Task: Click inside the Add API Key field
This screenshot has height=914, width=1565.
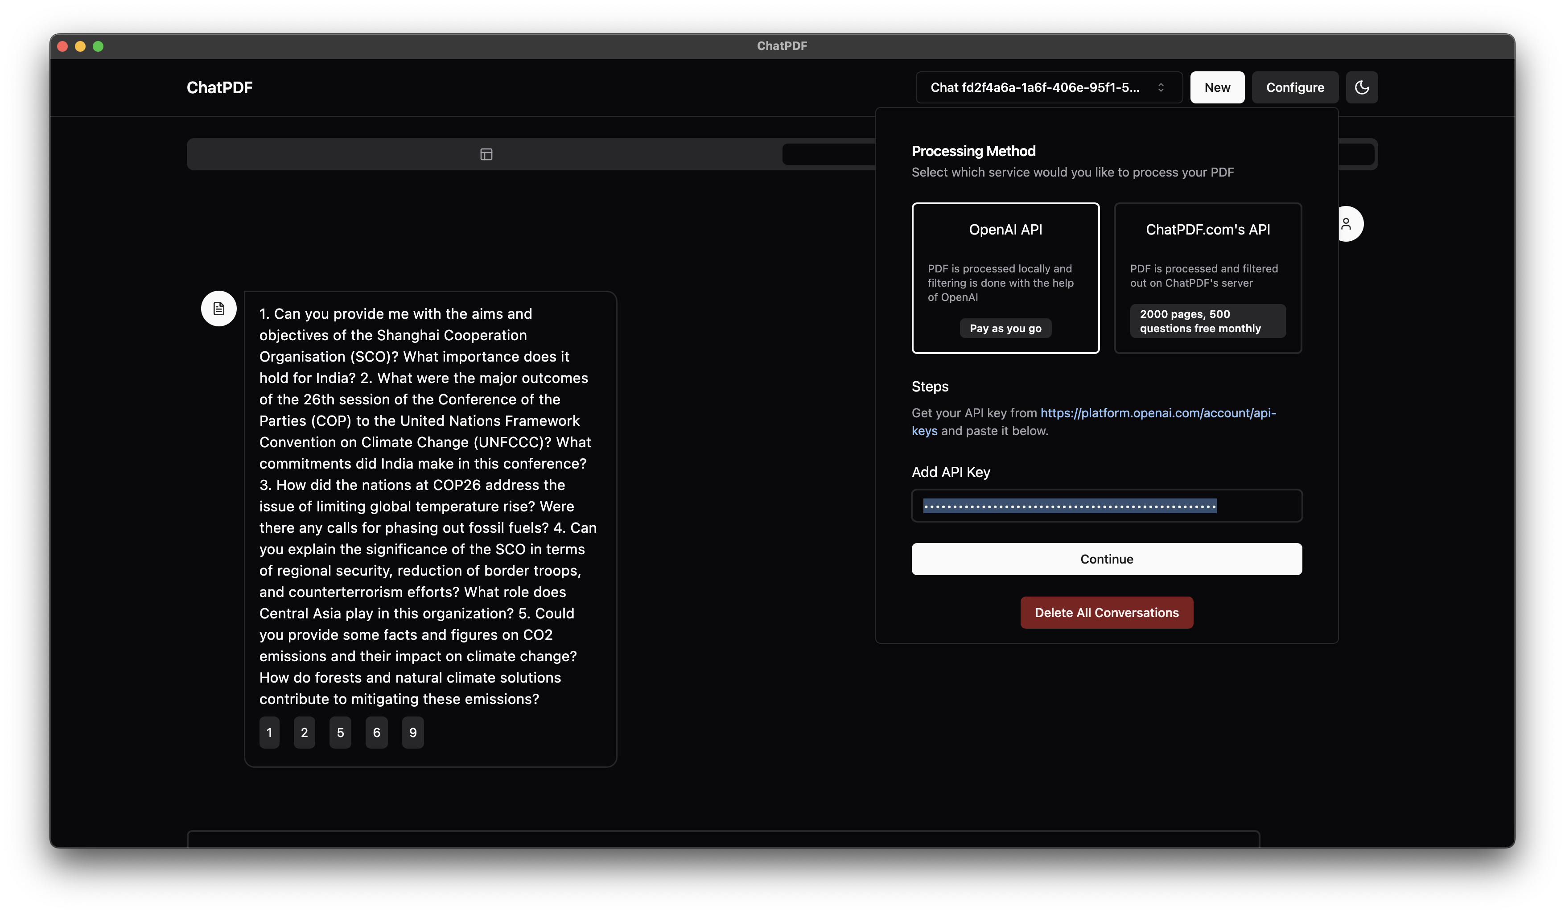Action: click(1106, 506)
